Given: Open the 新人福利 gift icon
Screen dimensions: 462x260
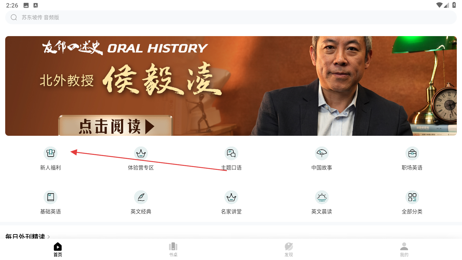Looking at the screenshot, I should (x=51, y=153).
